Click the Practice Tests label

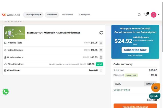tap(15, 43)
